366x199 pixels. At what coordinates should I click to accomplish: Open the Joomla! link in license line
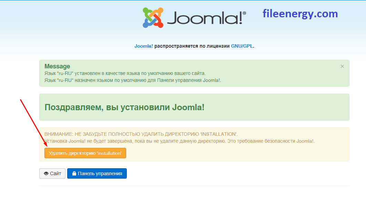click(144, 46)
